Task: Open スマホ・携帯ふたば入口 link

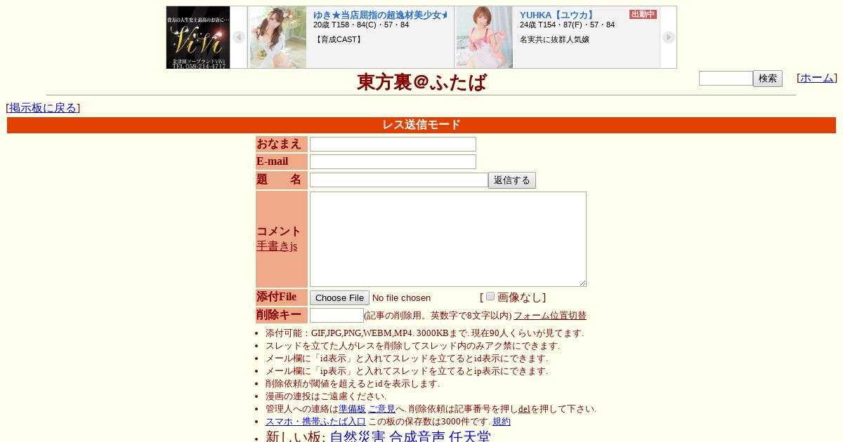Action: pos(315,422)
